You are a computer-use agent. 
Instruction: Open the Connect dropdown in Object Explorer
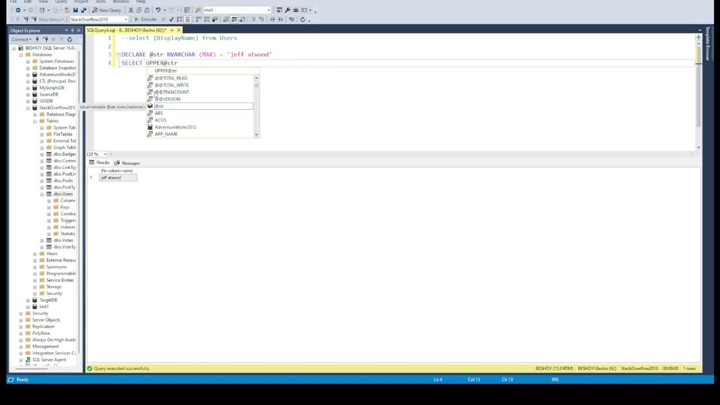pos(21,39)
